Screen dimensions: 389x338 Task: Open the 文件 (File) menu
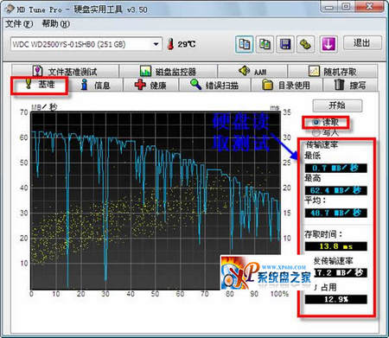(19, 24)
